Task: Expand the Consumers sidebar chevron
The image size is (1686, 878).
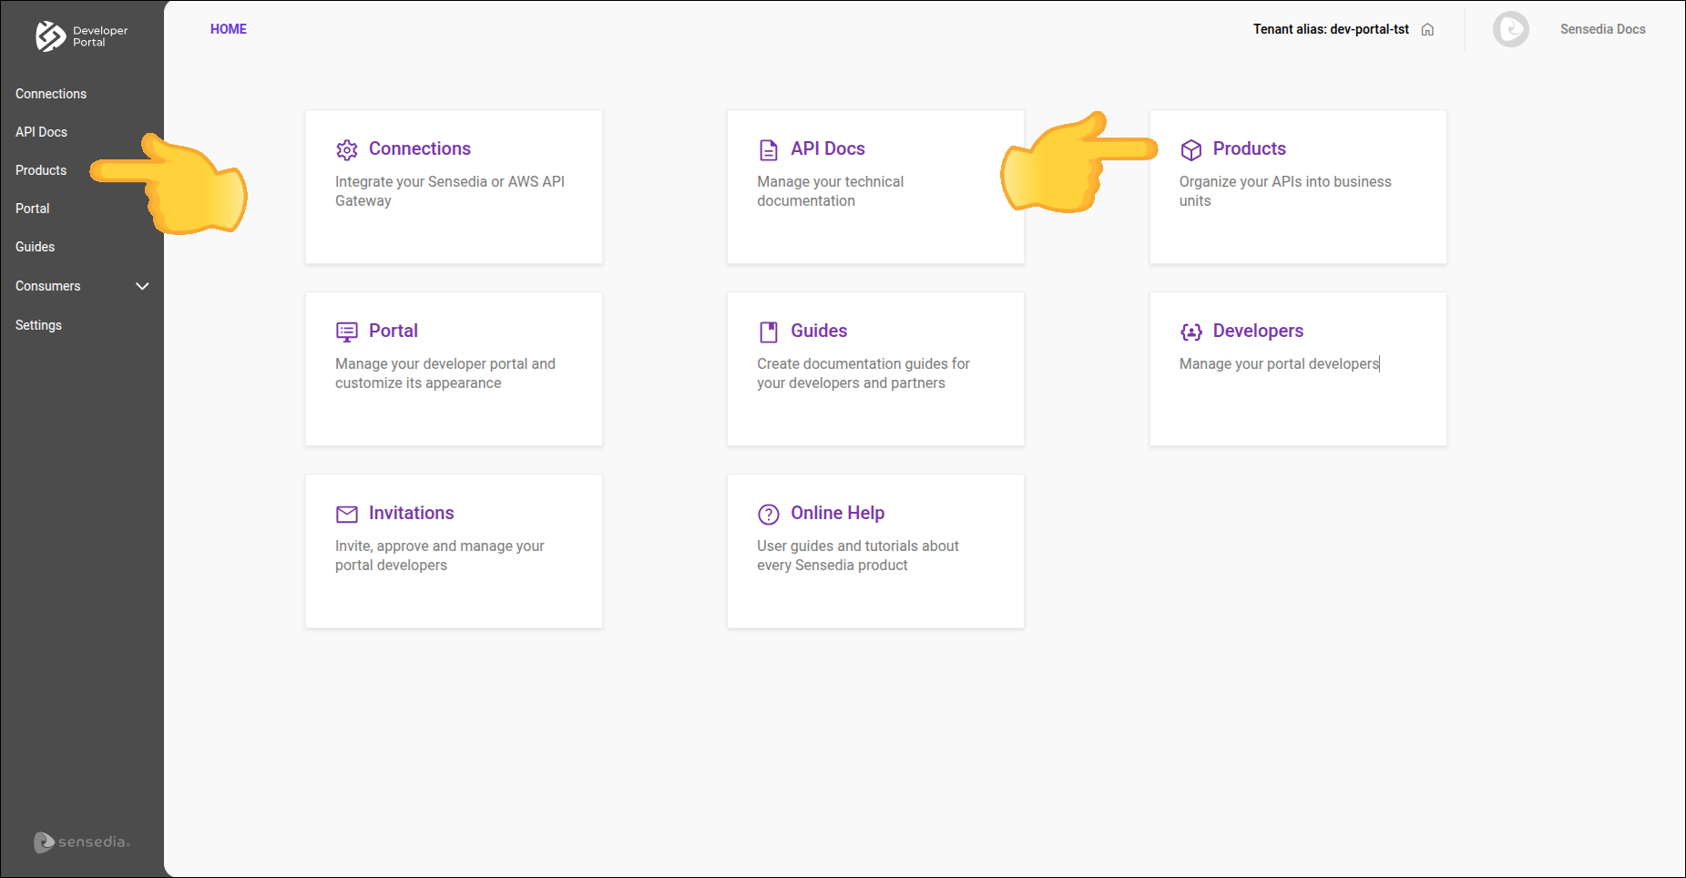Action: [142, 286]
